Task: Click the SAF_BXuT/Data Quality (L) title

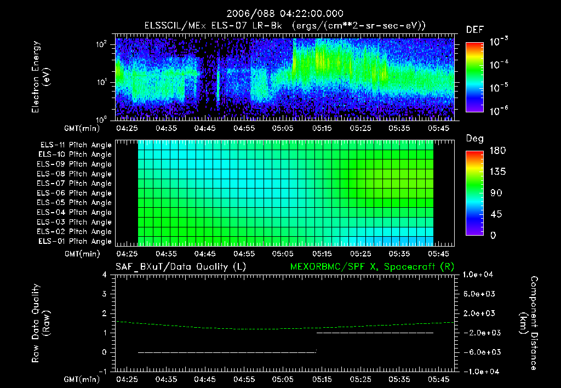Action: pos(181,267)
